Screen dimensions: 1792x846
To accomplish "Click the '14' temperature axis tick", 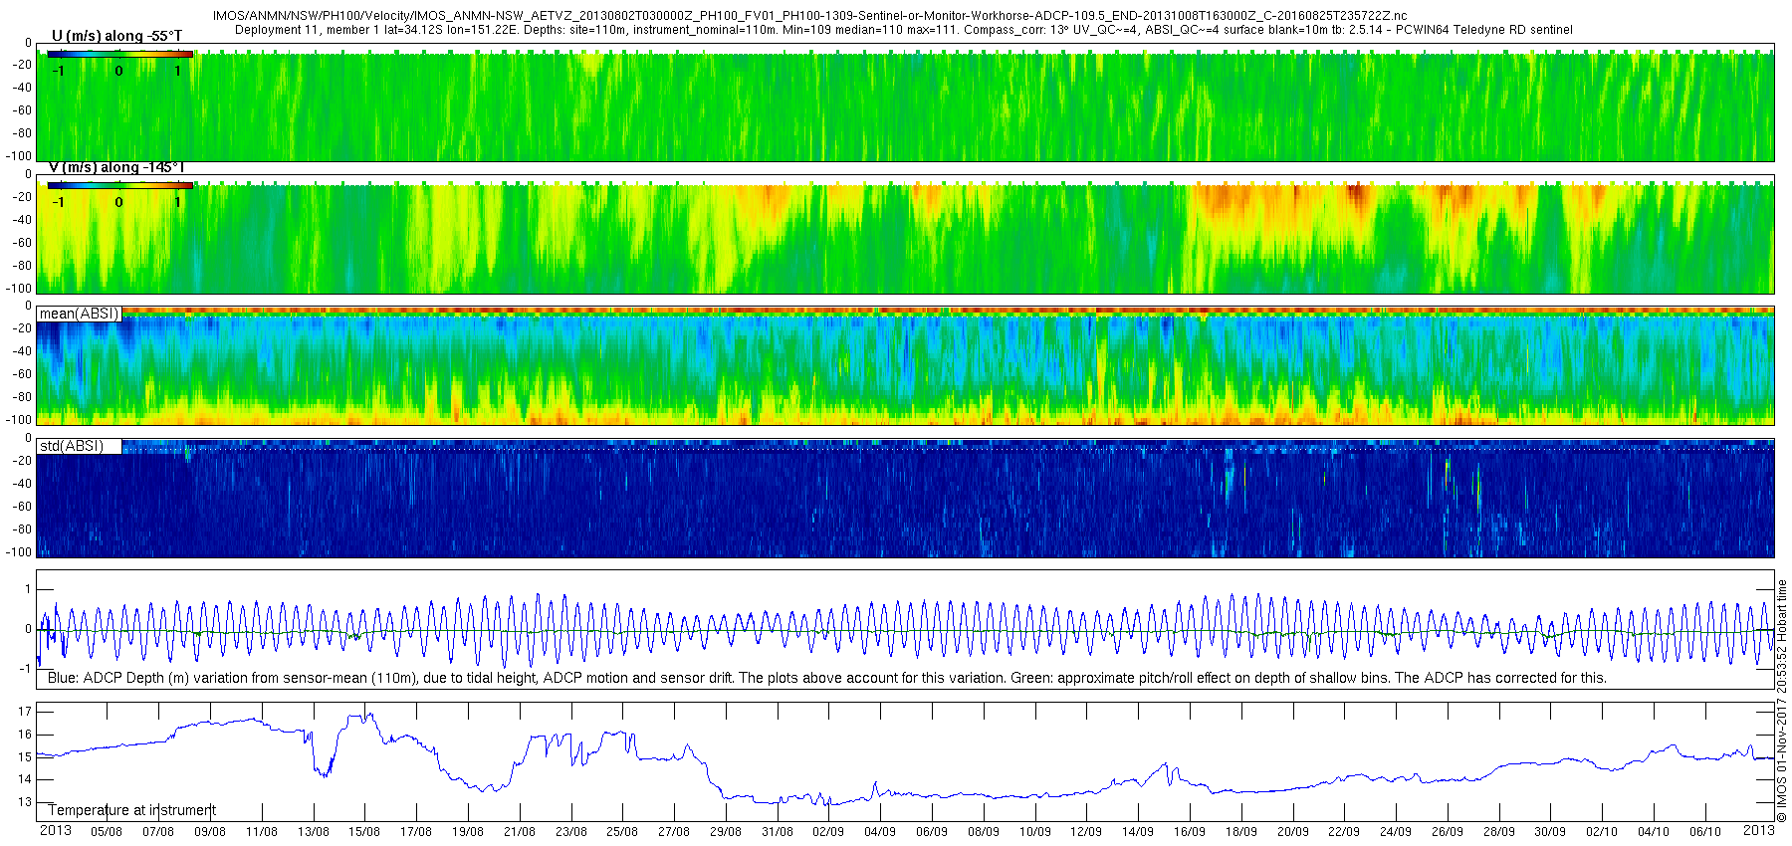I will pos(25,779).
